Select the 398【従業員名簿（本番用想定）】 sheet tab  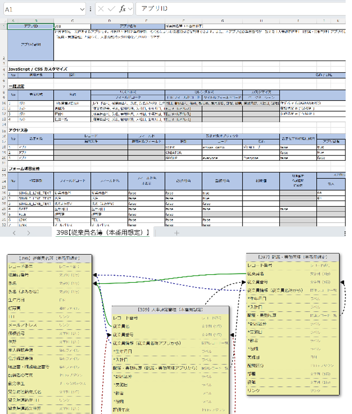[x=102, y=233]
